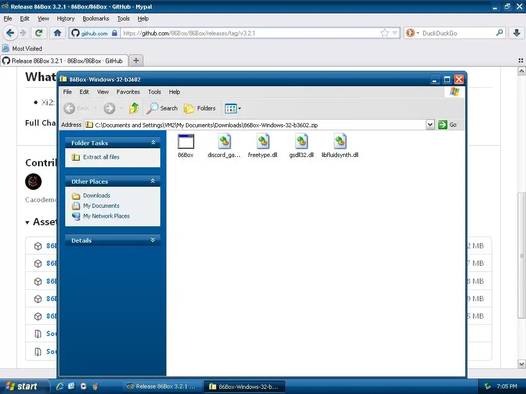Open the Forward history dropdown arrow in Explorer

(x=121, y=108)
